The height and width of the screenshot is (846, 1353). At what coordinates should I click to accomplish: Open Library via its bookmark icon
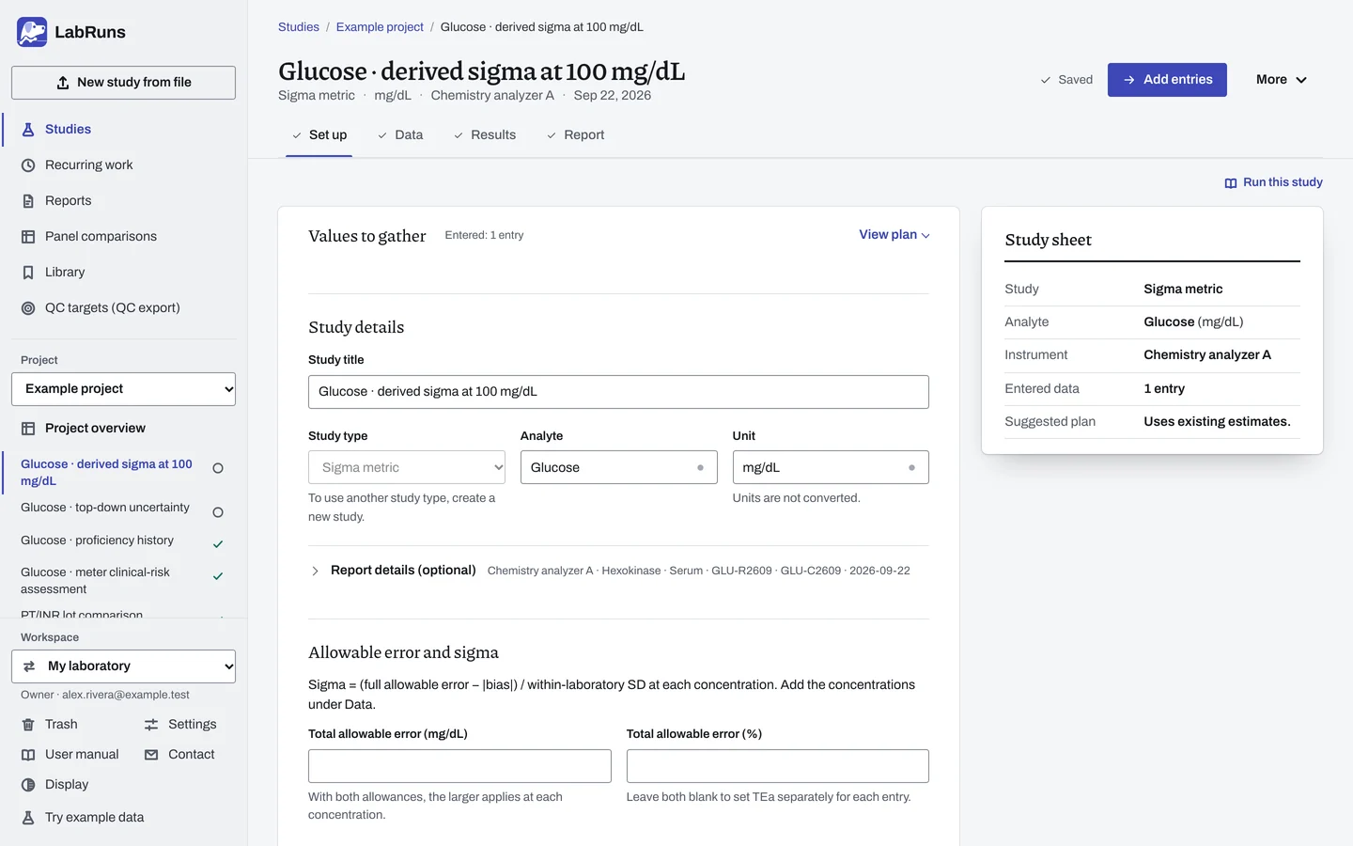(x=28, y=273)
